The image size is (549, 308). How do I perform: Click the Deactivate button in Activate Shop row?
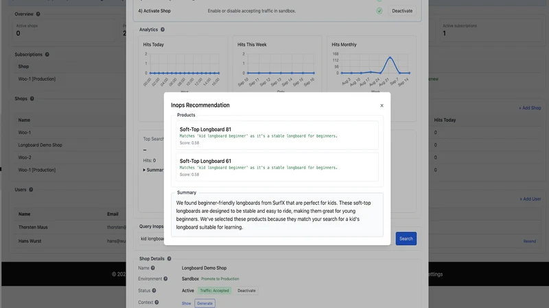tap(402, 11)
